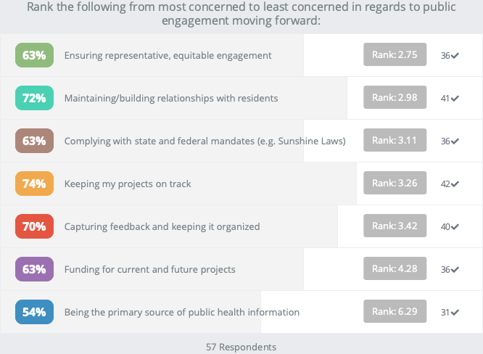
Task: Click the Rank: 2.75 button
Action: tap(395, 55)
